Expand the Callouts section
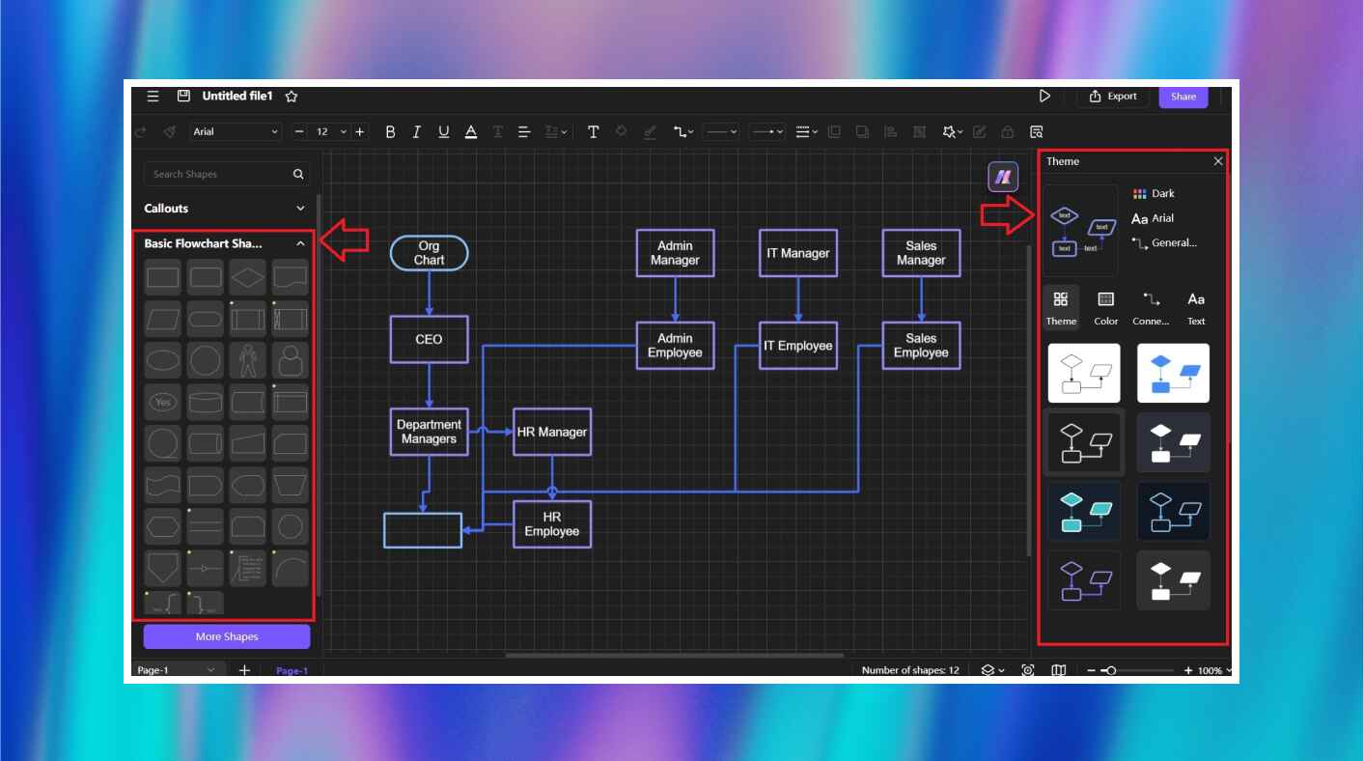This screenshot has width=1364, height=761. 300,209
